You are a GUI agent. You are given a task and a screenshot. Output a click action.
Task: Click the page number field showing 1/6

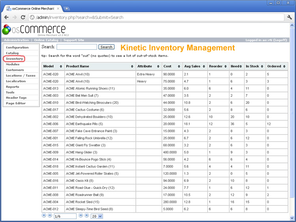click(x=65, y=216)
